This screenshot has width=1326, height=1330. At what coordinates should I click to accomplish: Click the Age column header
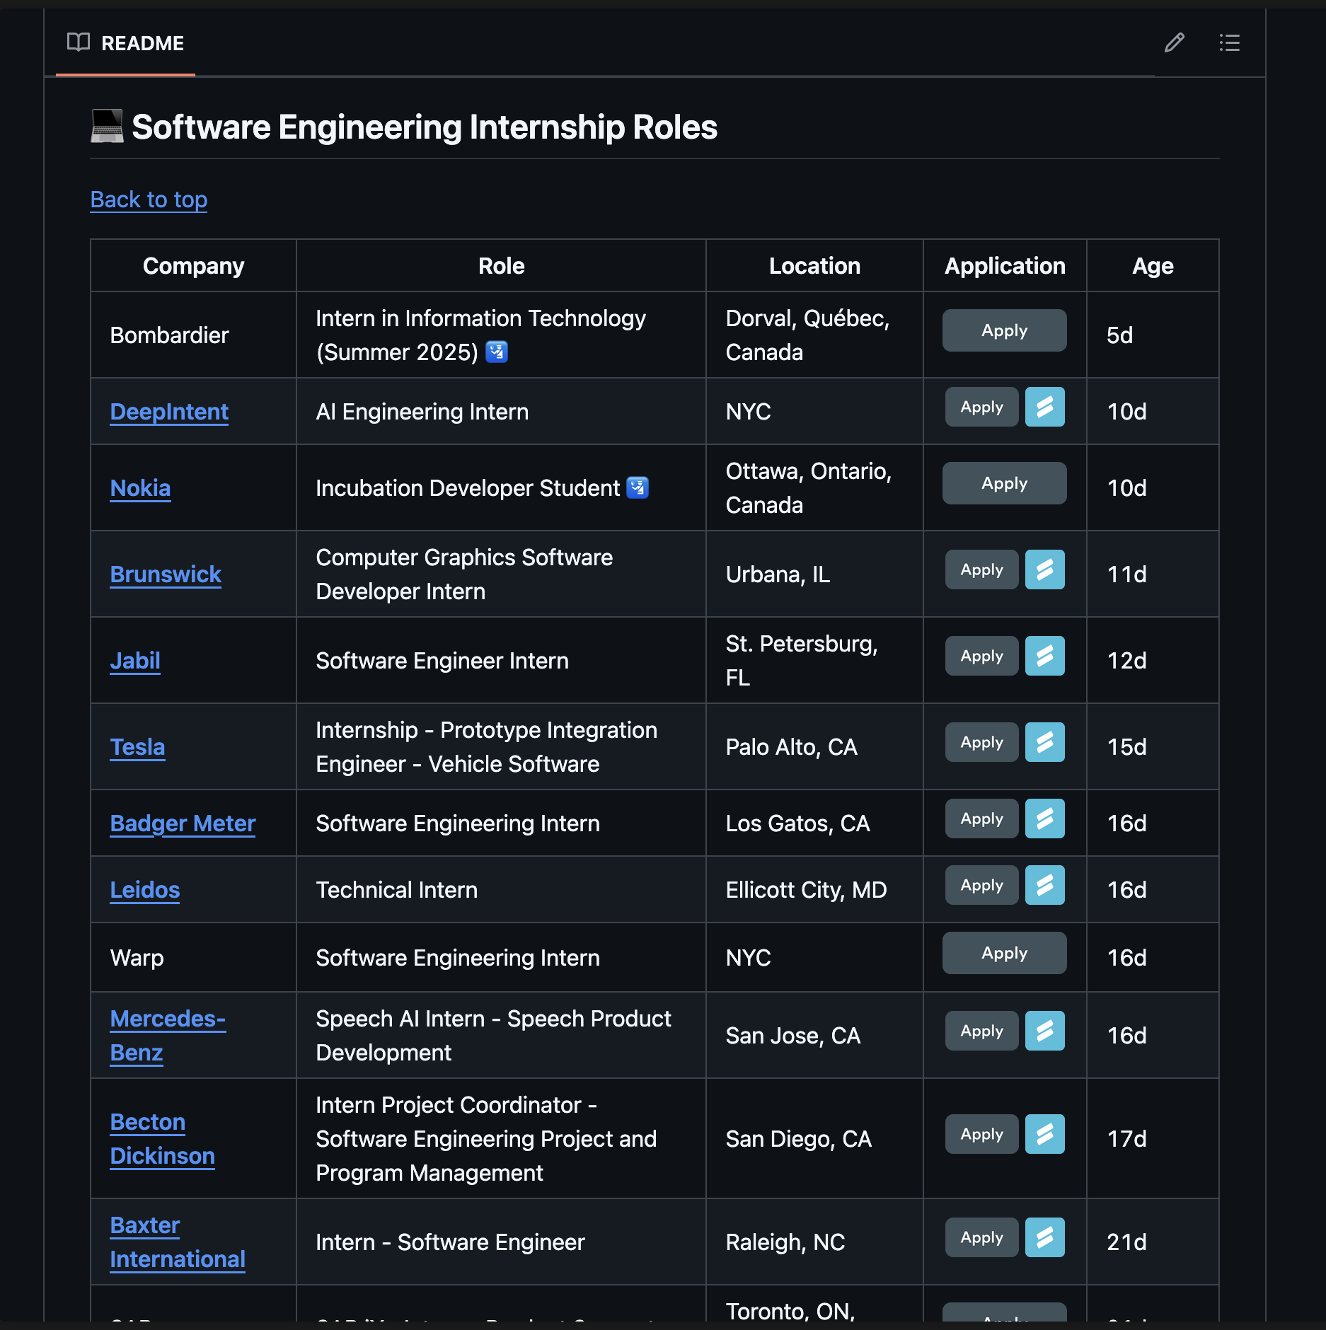tap(1153, 266)
